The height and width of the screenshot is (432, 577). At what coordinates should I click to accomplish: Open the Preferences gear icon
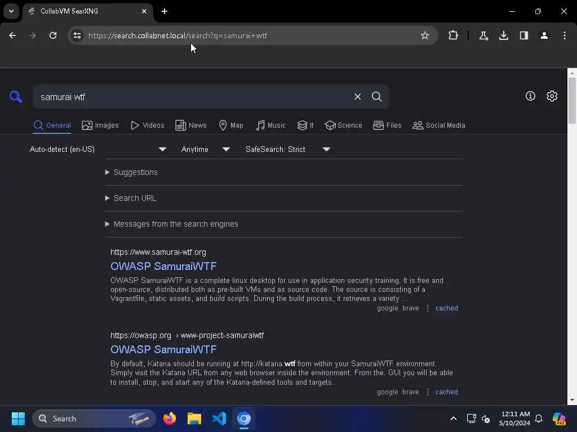pos(552,96)
